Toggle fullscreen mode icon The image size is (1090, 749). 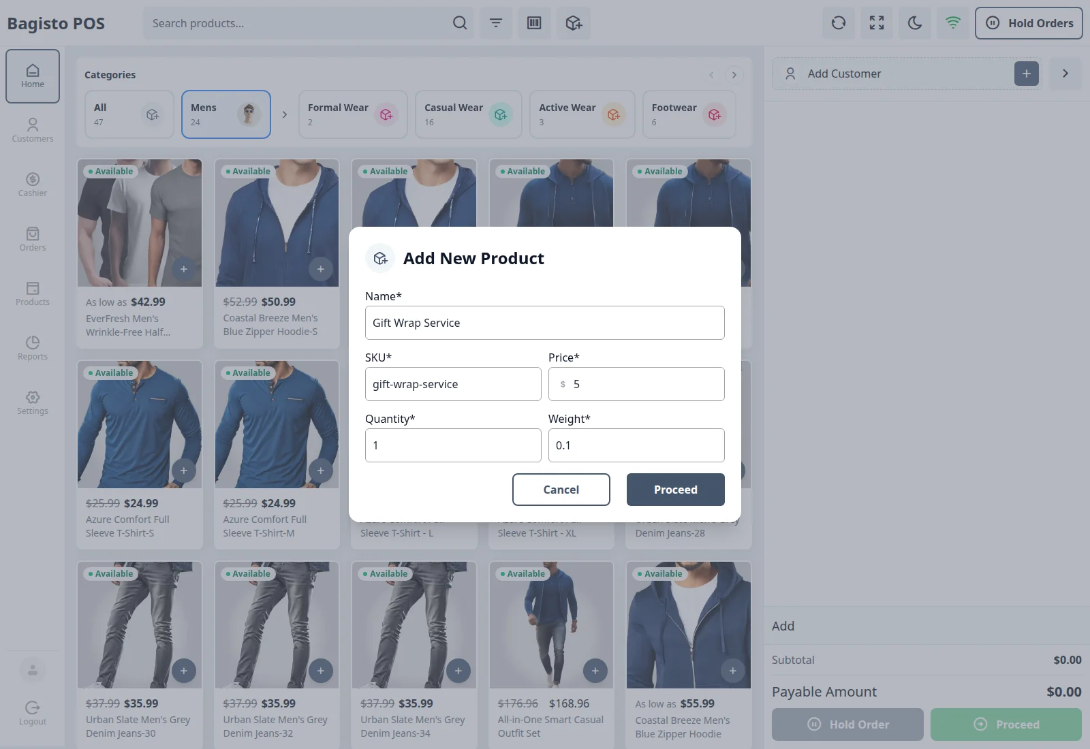pos(877,23)
